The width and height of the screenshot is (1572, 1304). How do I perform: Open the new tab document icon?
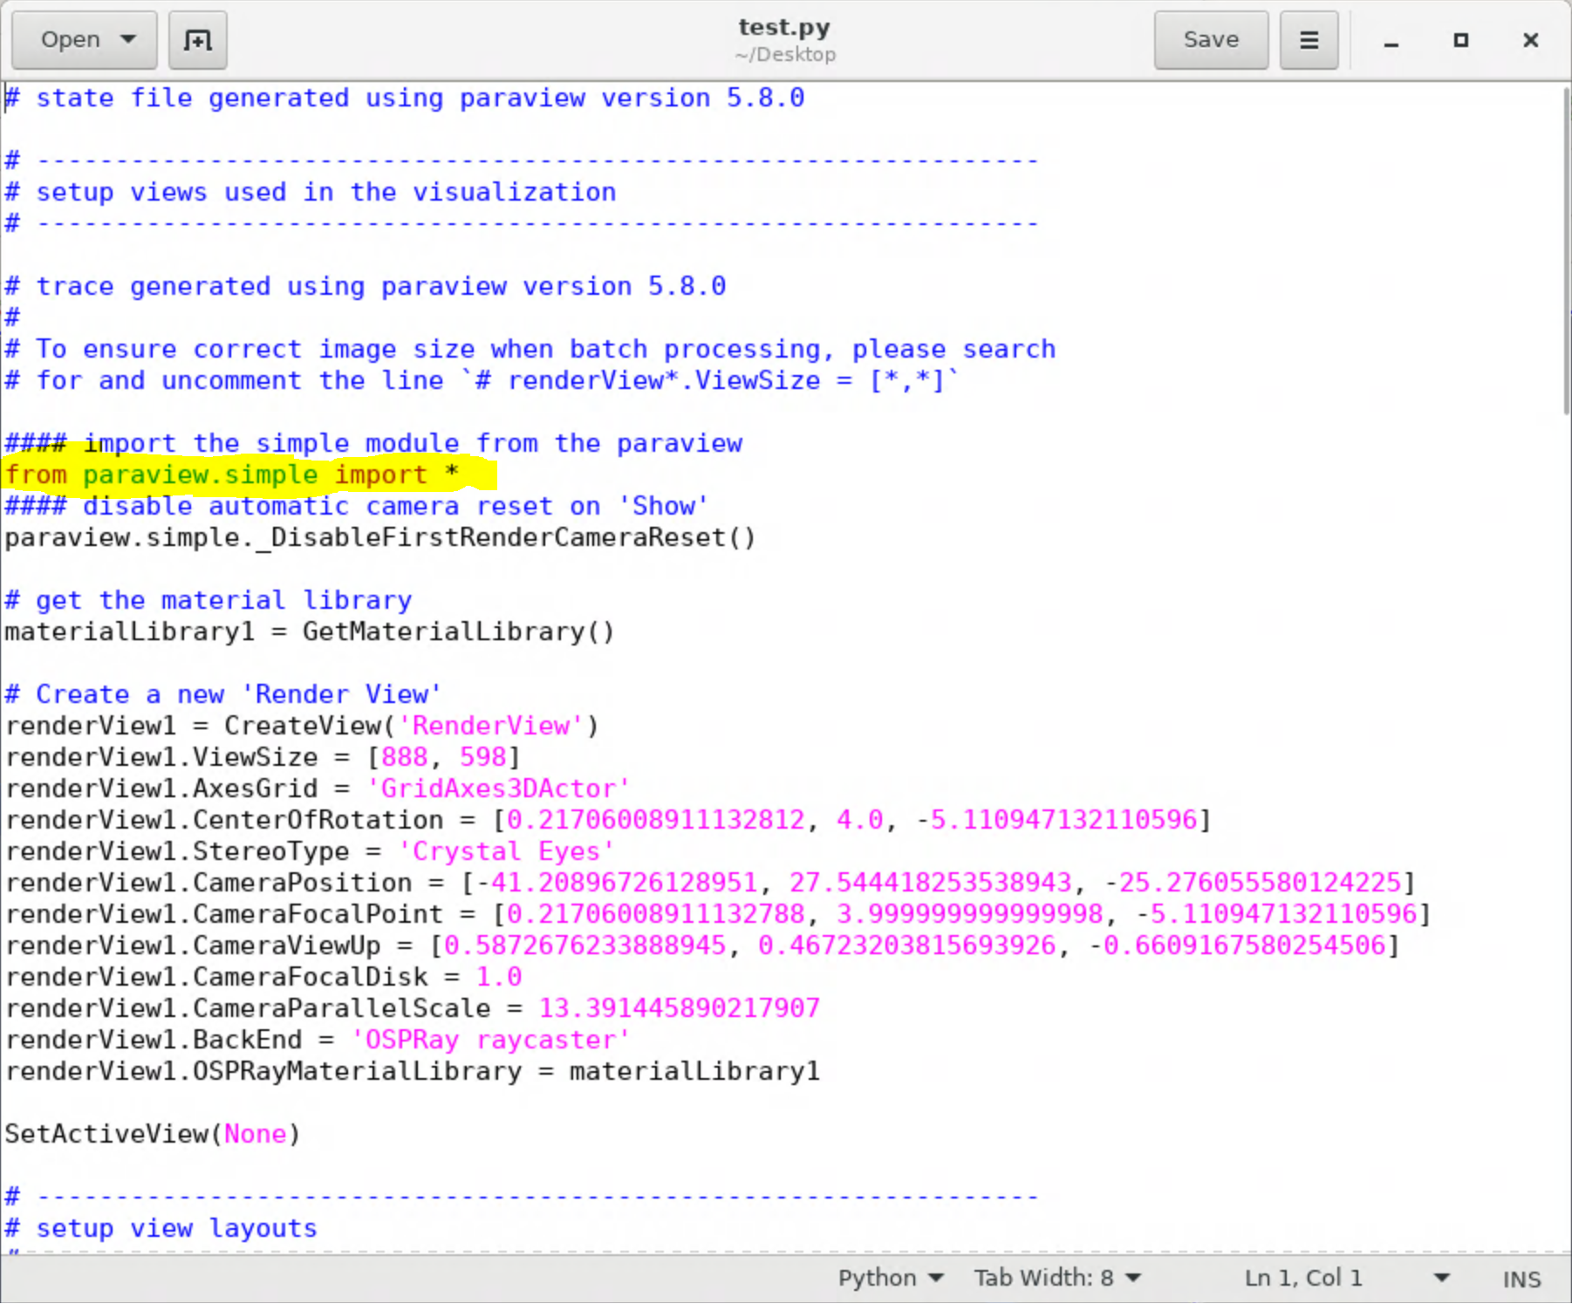(x=198, y=40)
